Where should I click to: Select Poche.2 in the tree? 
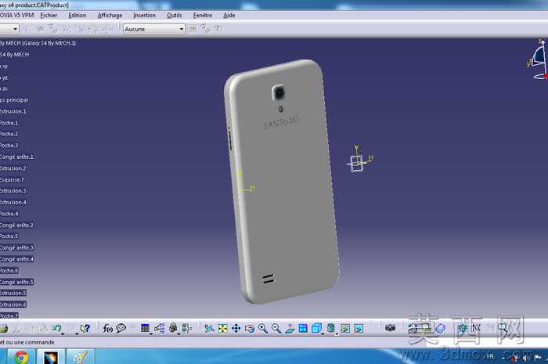coord(9,134)
